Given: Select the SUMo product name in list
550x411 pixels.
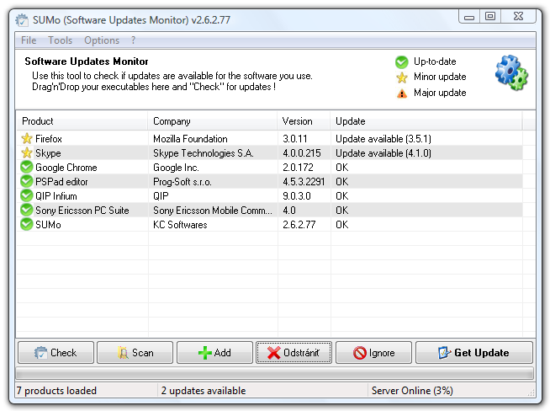Looking at the screenshot, I should [49, 225].
